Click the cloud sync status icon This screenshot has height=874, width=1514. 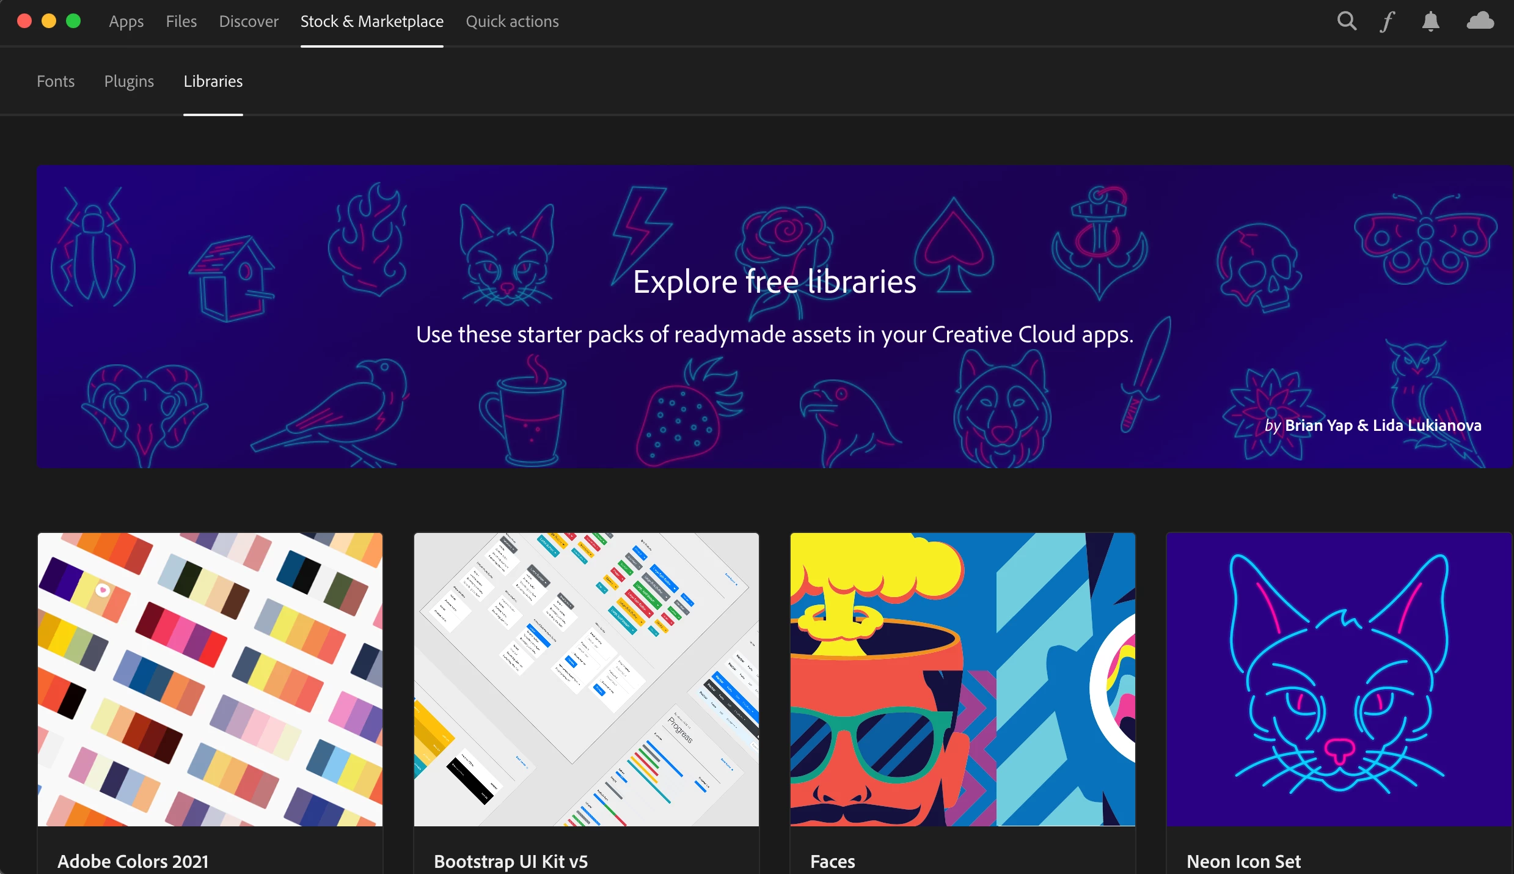click(1480, 21)
